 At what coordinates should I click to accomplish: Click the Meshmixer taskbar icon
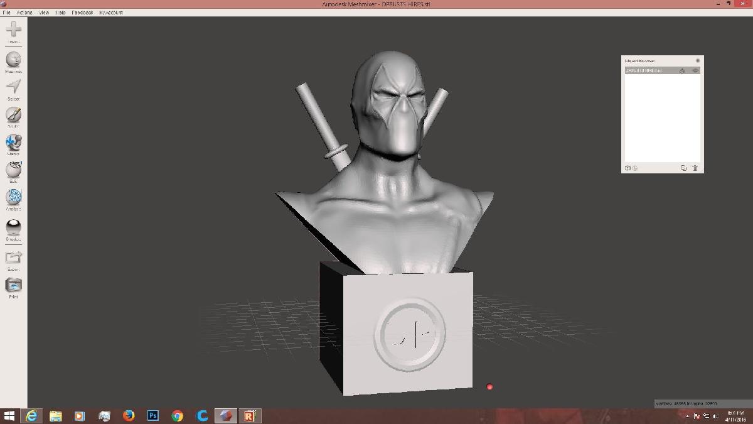point(226,415)
